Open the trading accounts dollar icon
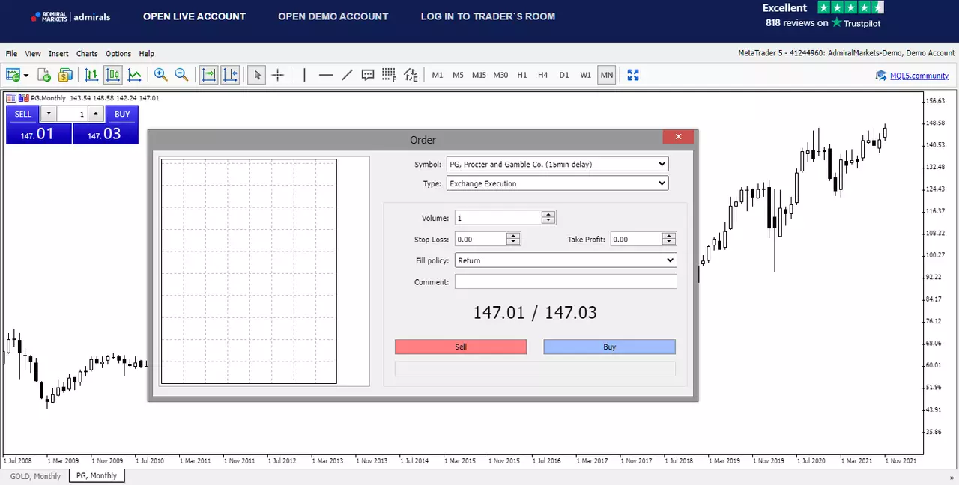Viewport: 959px width, 485px height. tap(65, 75)
